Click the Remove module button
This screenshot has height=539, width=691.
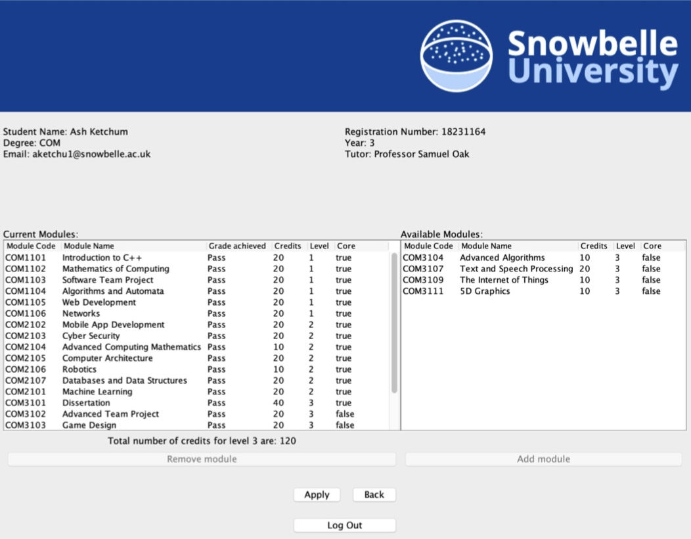pyautogui.click(x=201, y=459)
